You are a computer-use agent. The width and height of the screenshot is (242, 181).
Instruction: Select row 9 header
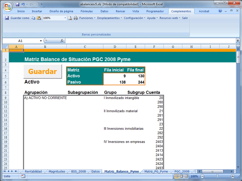5,98
